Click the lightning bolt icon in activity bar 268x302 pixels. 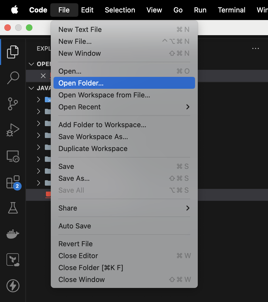[x=13, y=286]
